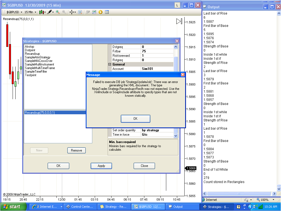This screenshot has height=211, width=281.
Task: Collapse the General property section
Action: (110, 64)
